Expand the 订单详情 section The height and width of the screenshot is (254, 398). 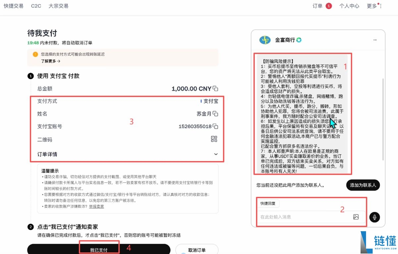point(216,154)
